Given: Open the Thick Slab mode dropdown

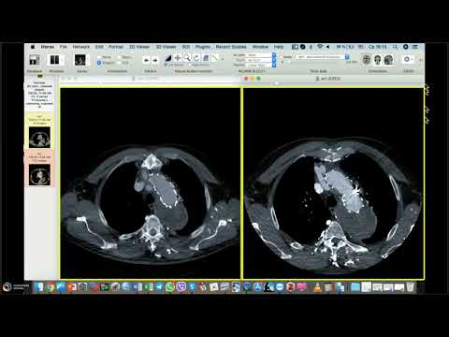Looking at the screenshot, I should pos(323,57).
